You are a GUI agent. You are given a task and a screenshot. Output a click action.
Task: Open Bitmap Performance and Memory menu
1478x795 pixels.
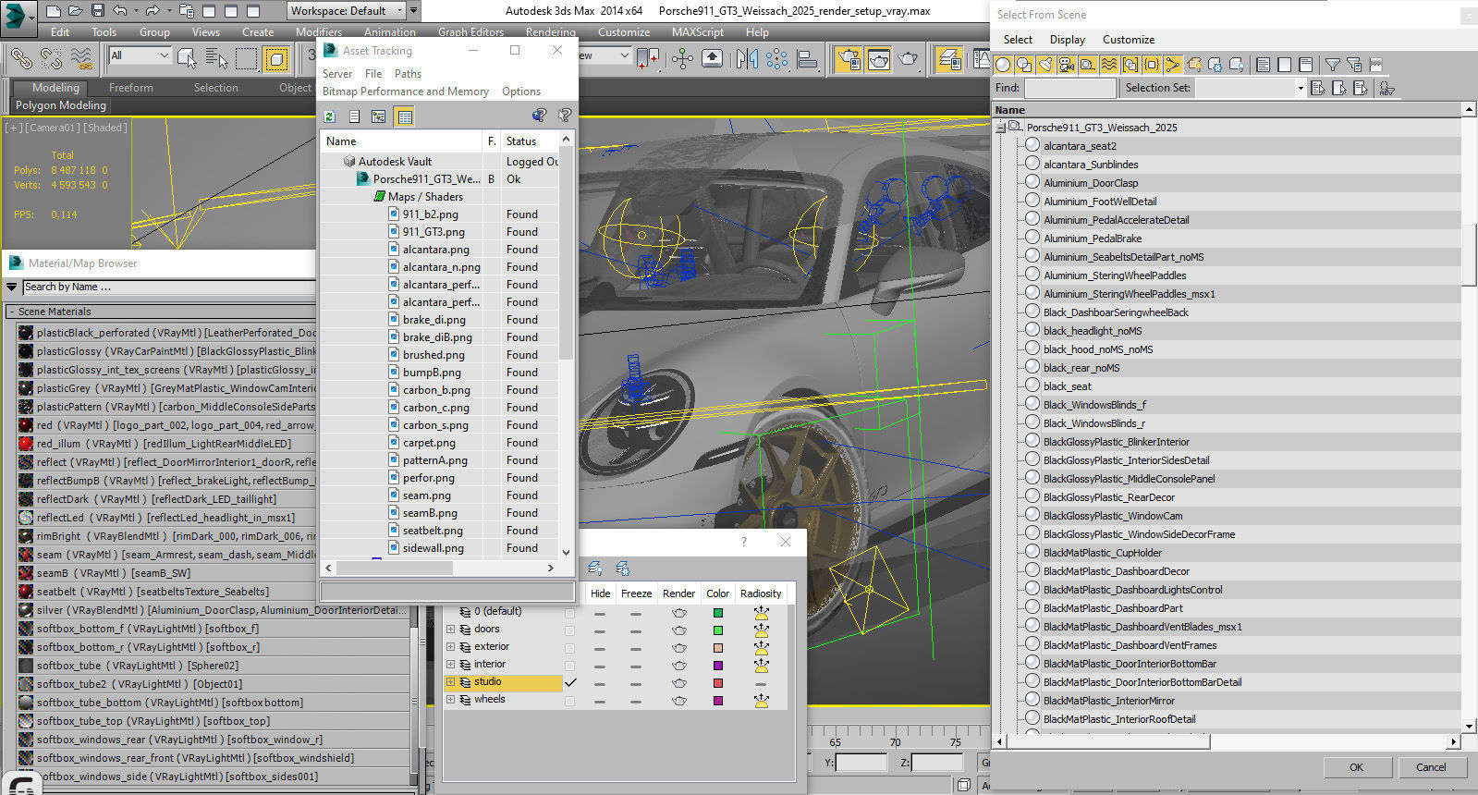click(x=406, y=92)
